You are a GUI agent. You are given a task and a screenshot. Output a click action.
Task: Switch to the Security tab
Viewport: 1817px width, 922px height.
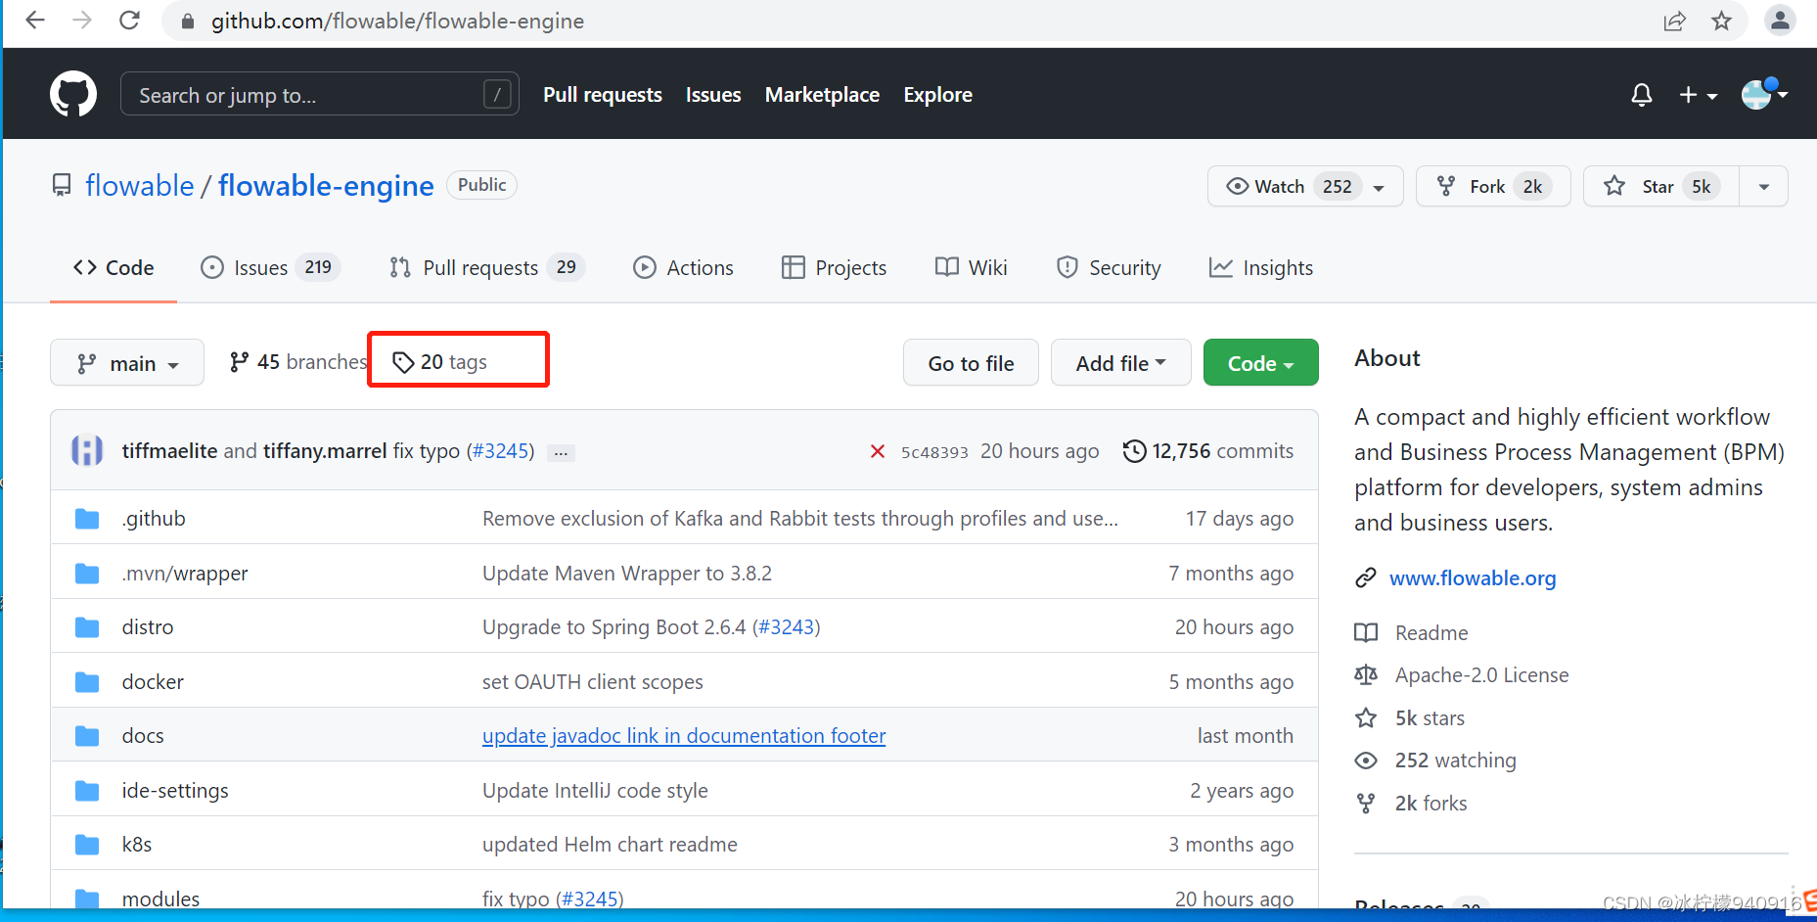1109,268
